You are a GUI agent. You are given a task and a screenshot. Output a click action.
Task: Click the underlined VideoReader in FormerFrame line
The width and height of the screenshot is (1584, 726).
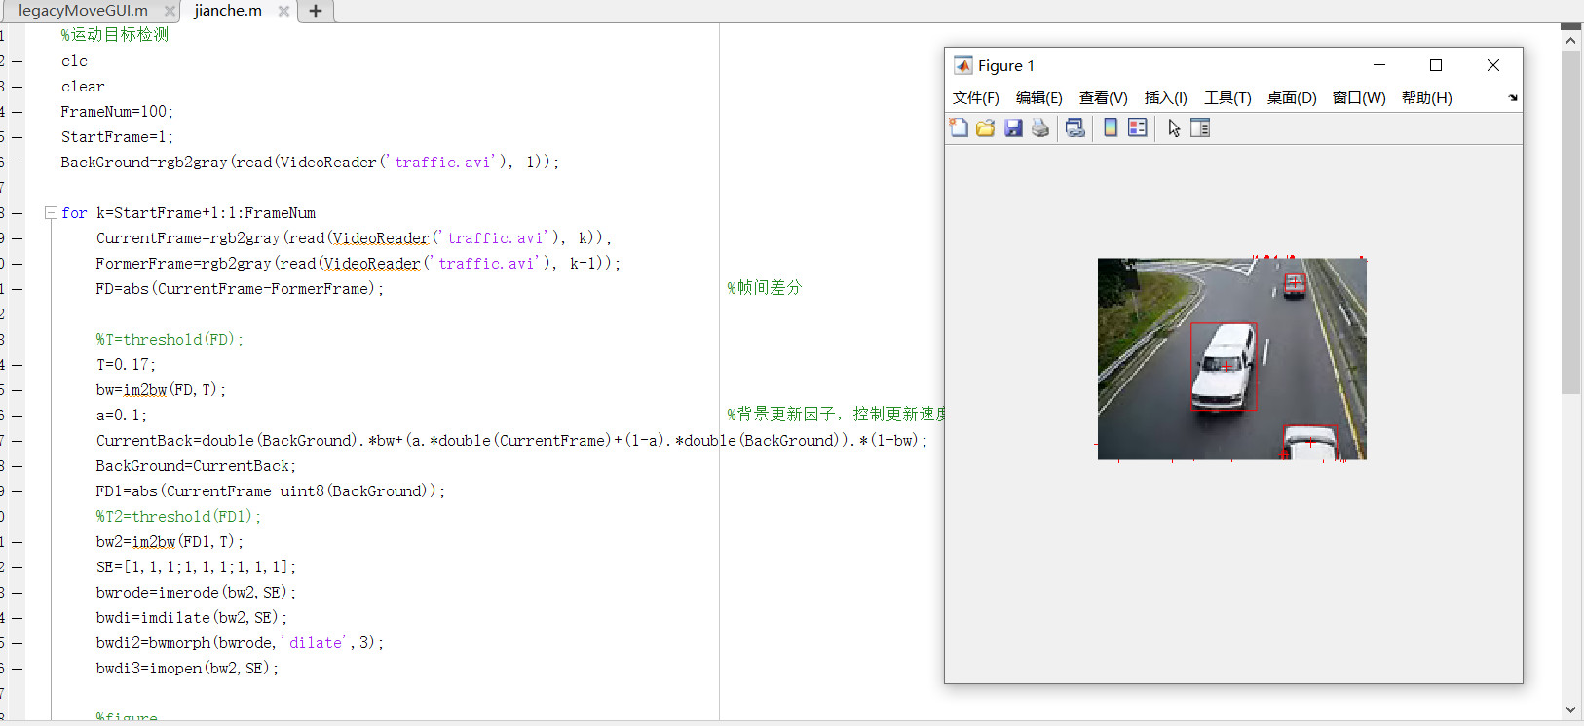[372, 264]
